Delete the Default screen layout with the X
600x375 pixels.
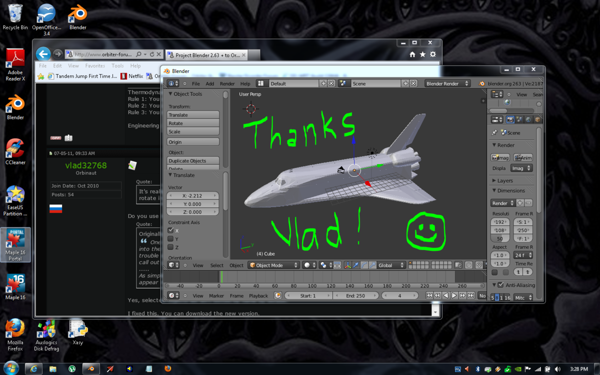point(331,83)
